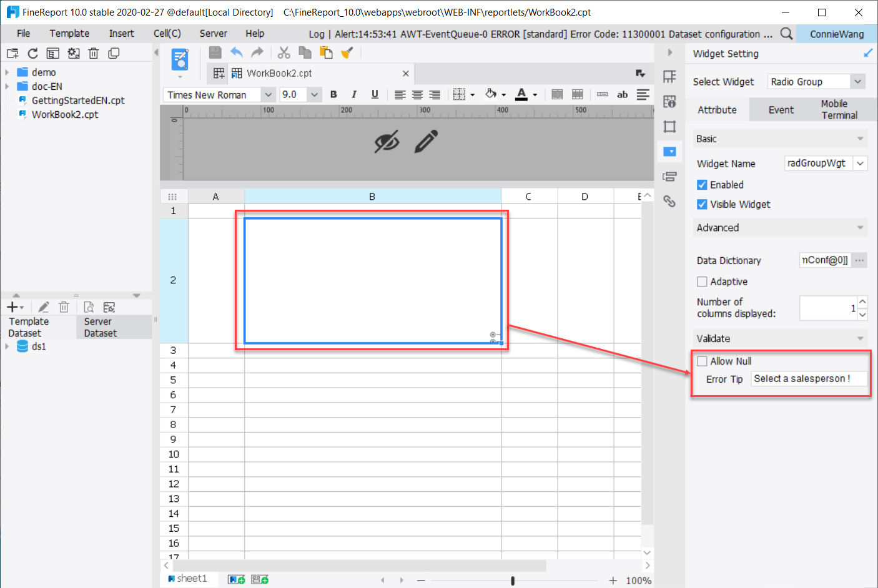878x588 pixels.
Task: Click the new folder icon in file panel
Action: click(12, 54)
